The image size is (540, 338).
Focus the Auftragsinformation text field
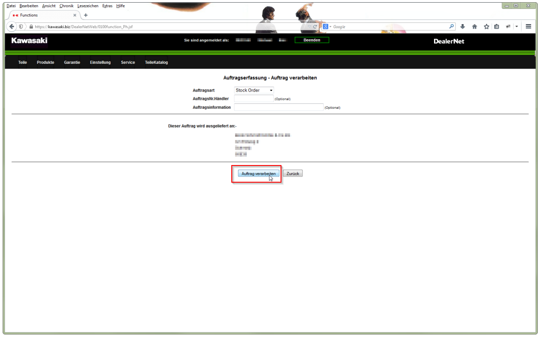(x=279, y=107)
